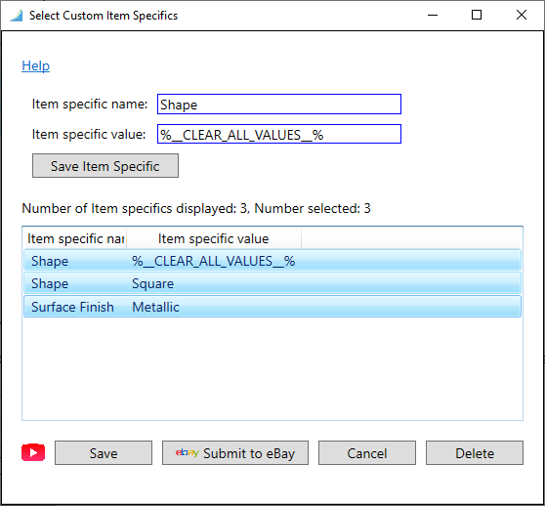Delete the selected item specifics

pyautogui.click(x=475, y=453)
